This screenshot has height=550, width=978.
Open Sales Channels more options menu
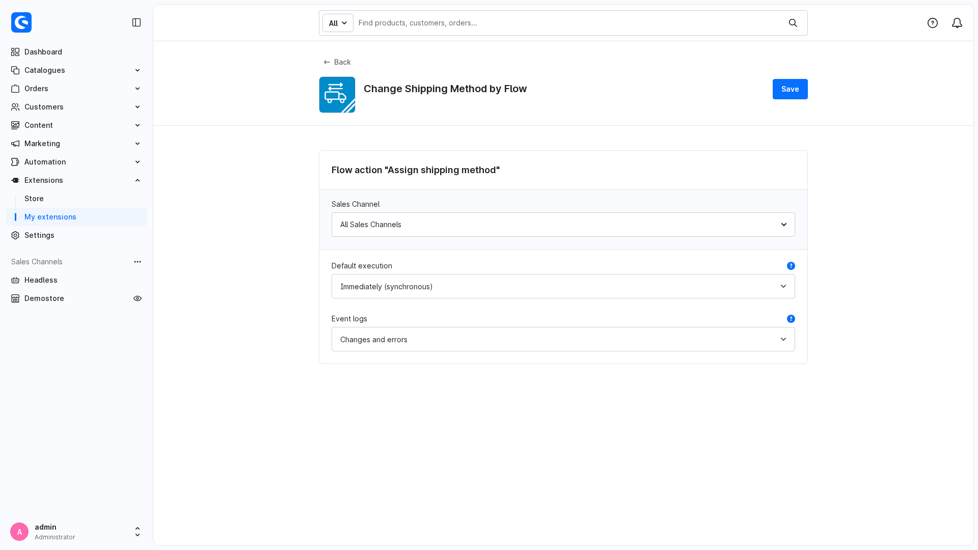click(x=138, y=262)
